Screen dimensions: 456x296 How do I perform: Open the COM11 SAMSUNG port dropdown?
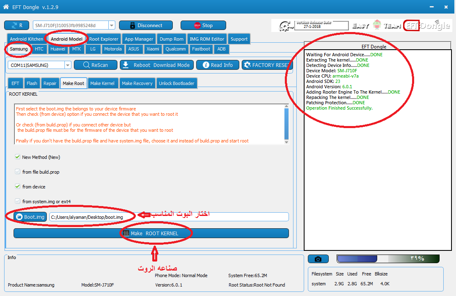click(67, 65)
